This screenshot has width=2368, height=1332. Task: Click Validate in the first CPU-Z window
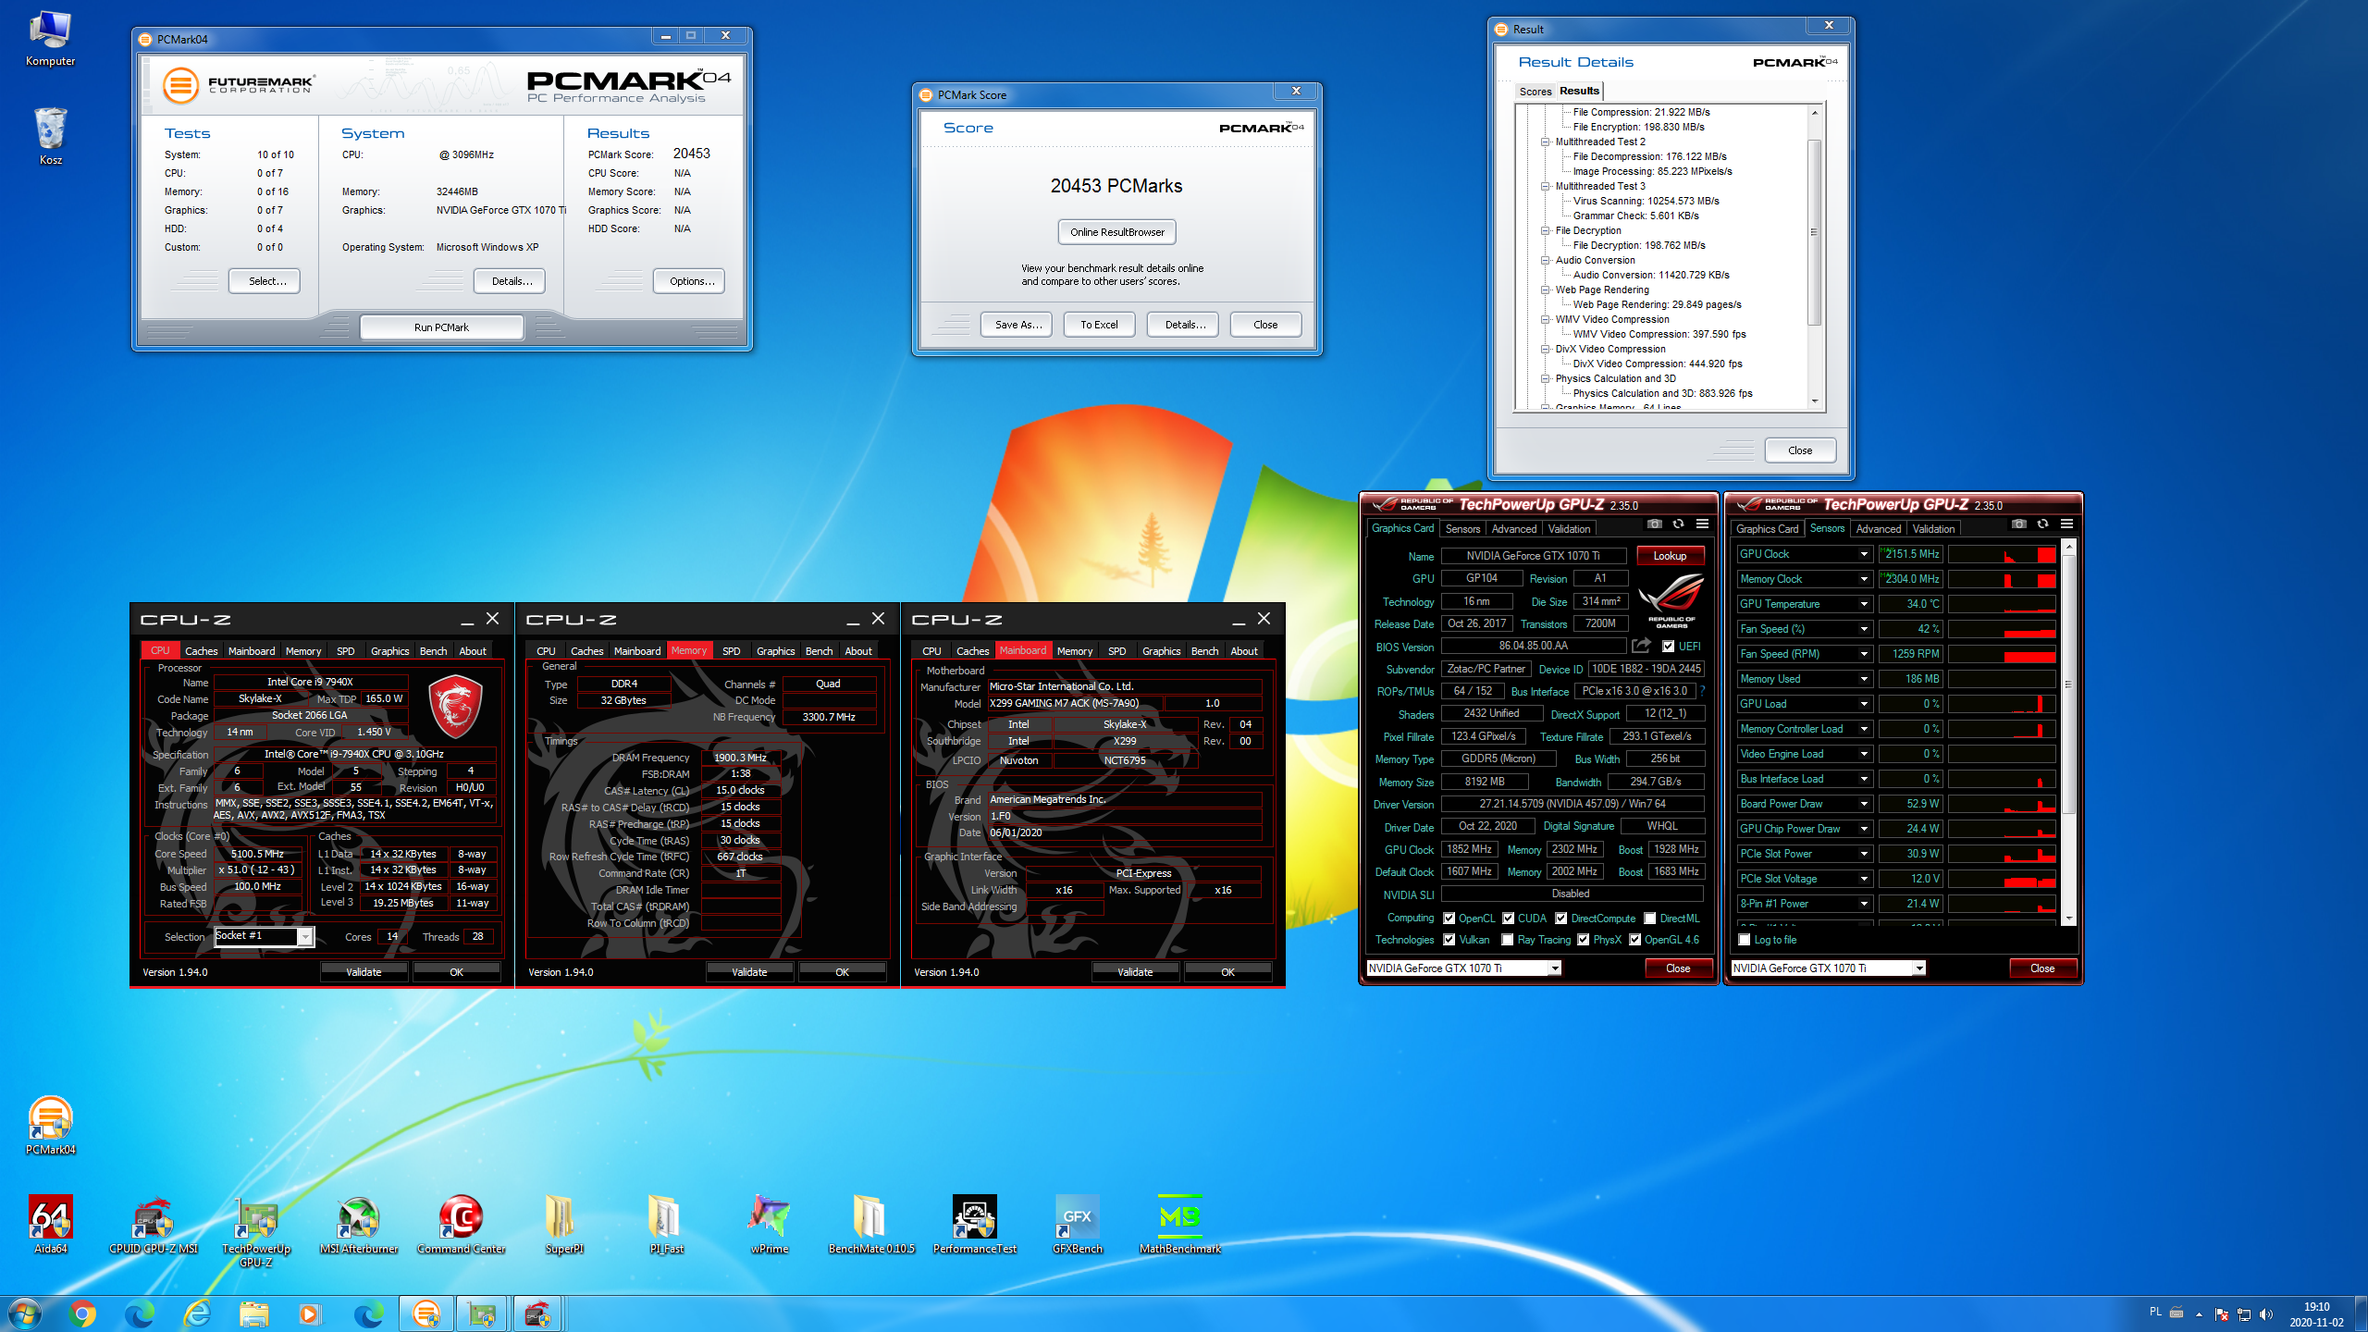364,972
